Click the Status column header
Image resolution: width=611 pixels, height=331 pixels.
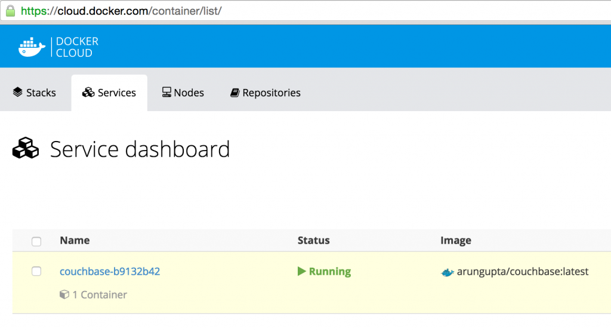314,240
